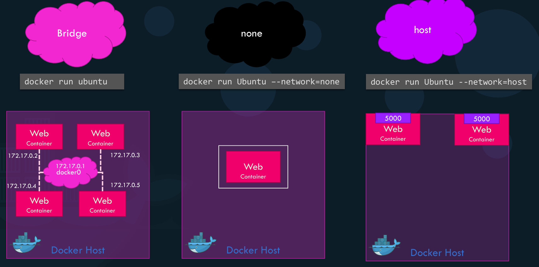The width and height of the screenshot is (539, 267).
Task: Select the Web Container at 172.17.0.3
Action: point(100,137)
